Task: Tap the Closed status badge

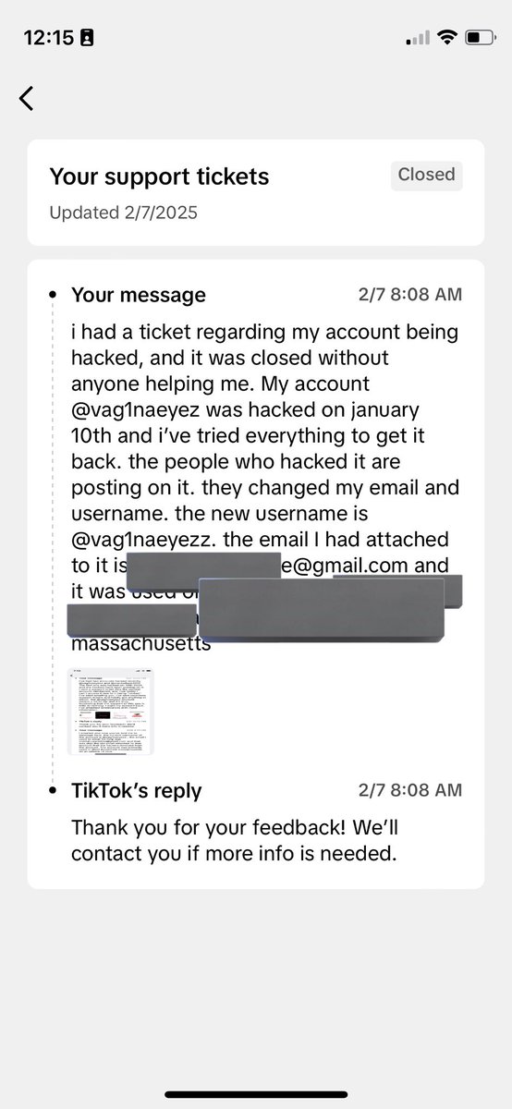Action: (426, 175)
